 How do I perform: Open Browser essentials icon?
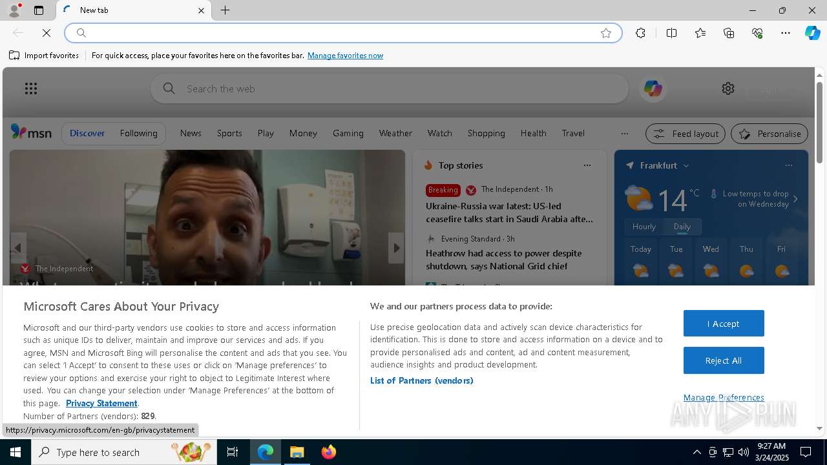[x=757, y=33]
